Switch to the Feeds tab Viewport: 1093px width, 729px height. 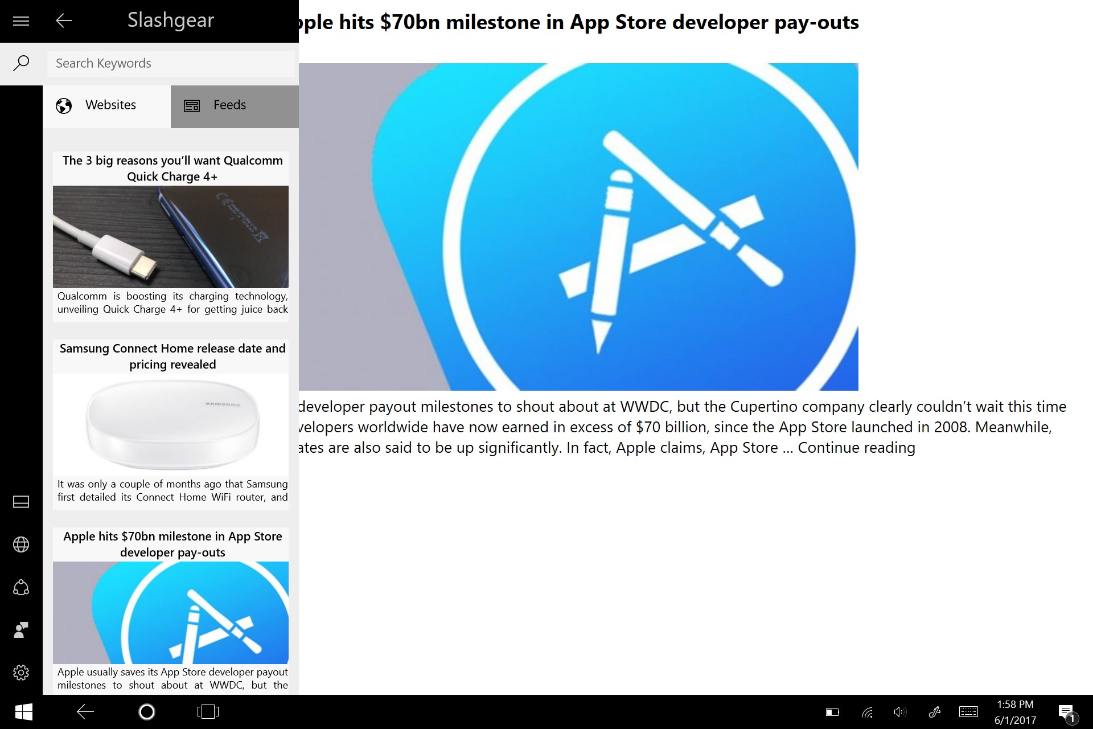[234, 105]
